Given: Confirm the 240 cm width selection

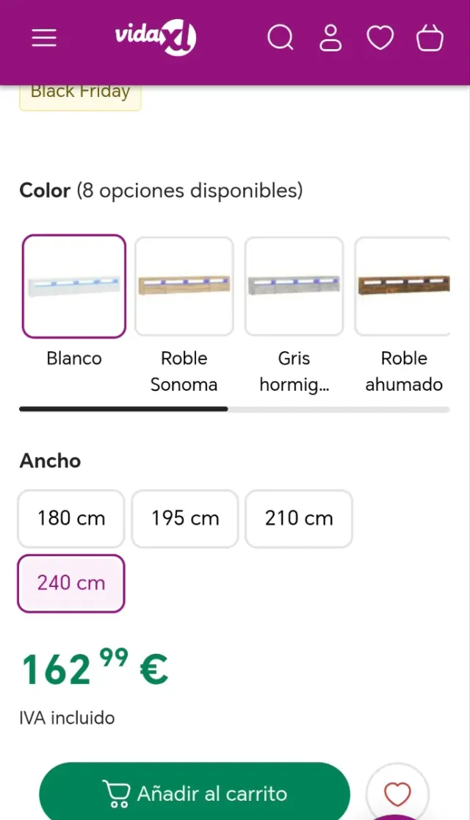Looking at the screenshot, I should point(70,583).
